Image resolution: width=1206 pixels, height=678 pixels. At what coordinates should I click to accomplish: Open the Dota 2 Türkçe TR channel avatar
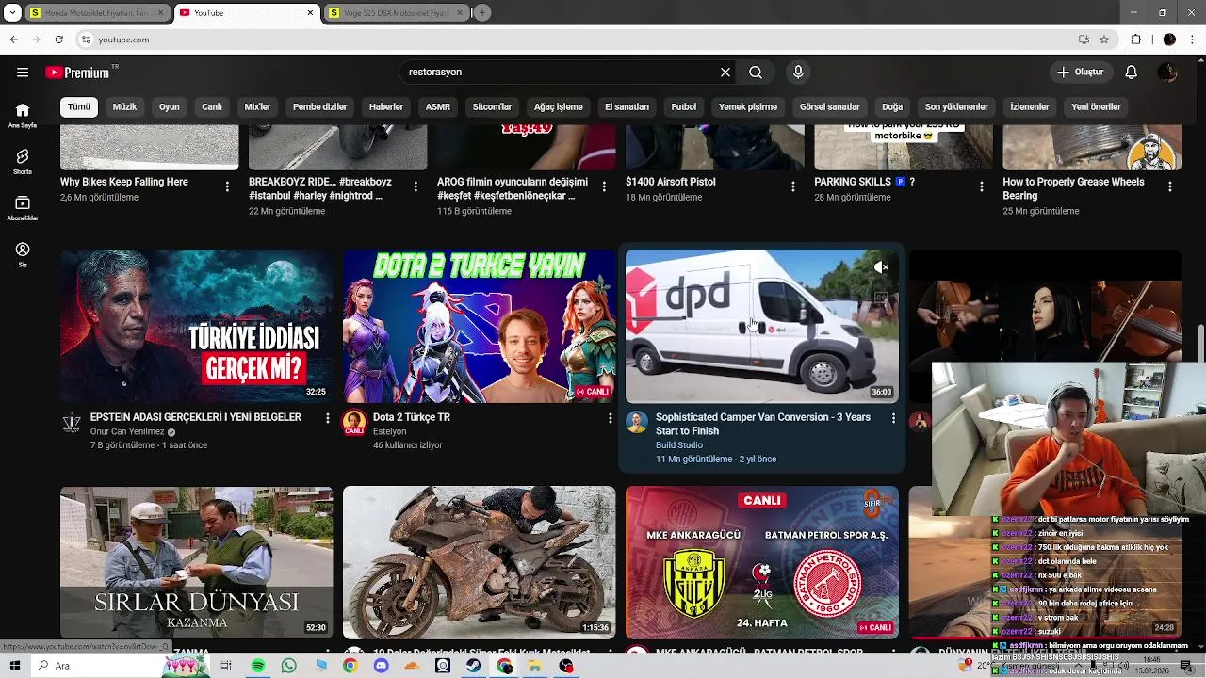pyautogui.click(x=354, y=422)
